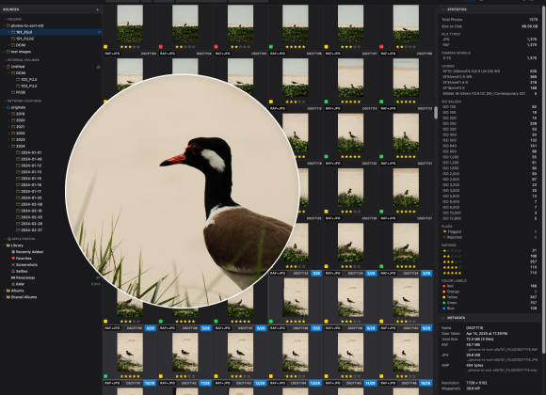The width and height of the screenshot is (546, 395).
Task: Click the Rejected filter row
Action: coord(489,237)
